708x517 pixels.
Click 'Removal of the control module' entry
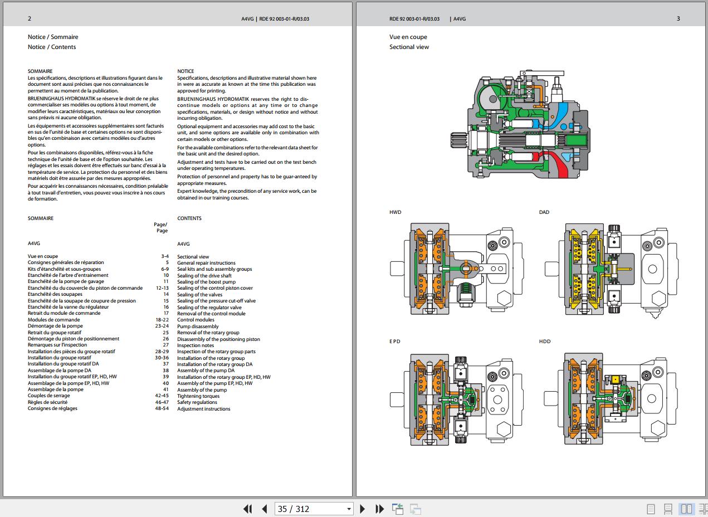tap(211, 314)
